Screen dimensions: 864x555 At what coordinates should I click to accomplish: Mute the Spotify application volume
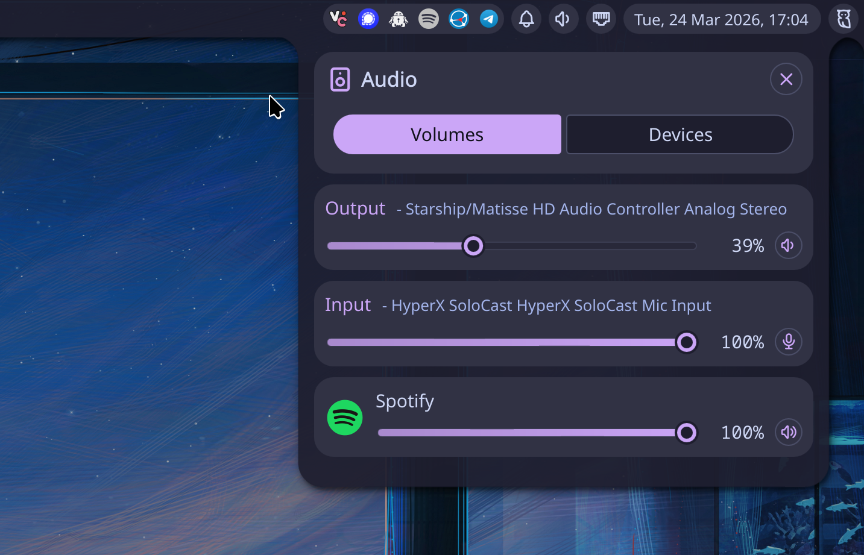point(788,432)
